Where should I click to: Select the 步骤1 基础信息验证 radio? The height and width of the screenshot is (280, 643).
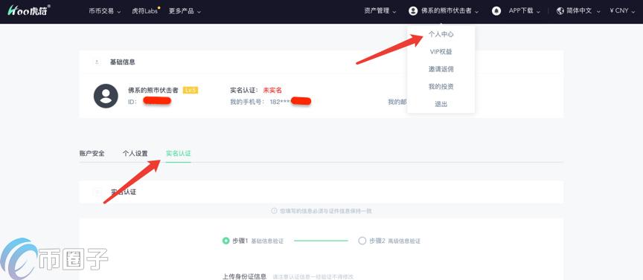click(x=225, y=241)
